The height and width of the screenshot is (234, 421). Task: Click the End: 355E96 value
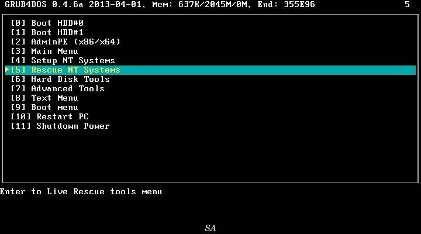tap(286, 5)
